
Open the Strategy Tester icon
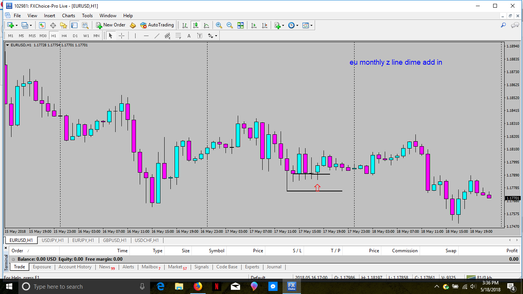tap(85, 25)
